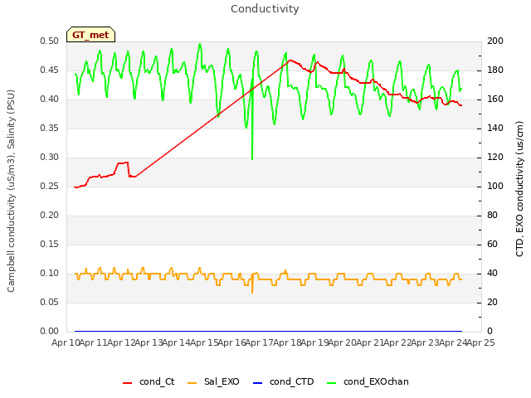Click the 0.00 left axis tick label
Viewport: 531px width, 398px height.
click(x=50, y=331)
